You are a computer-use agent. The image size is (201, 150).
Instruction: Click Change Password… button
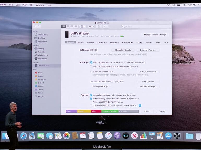[x=148, y=71]
